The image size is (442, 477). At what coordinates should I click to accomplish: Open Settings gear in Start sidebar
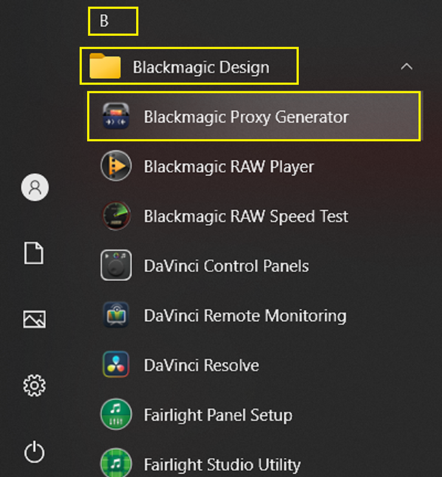[x=35, y=385]
